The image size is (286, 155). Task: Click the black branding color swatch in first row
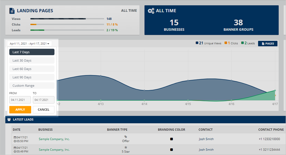[x=171, y=139]
